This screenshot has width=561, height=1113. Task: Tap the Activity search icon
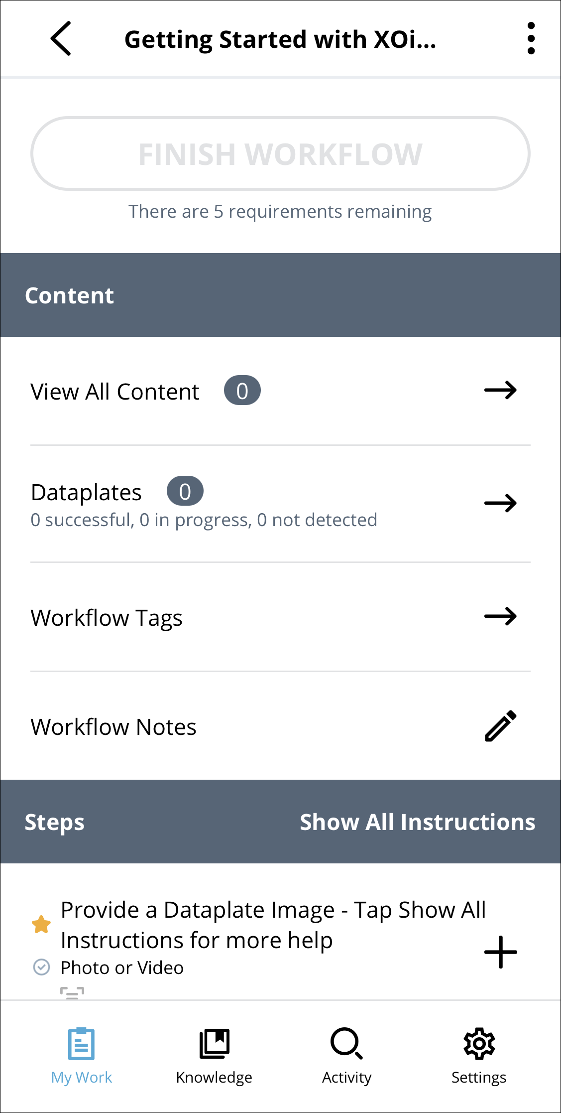346,1044
